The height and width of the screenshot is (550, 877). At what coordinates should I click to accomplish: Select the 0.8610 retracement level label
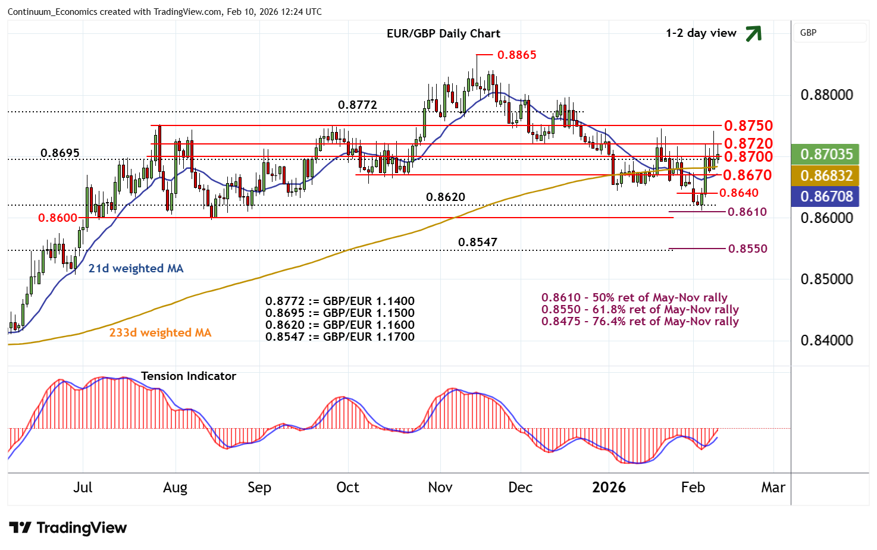(747, 212)
